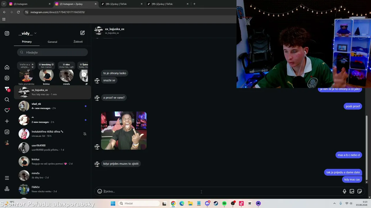Click the Hledejte search field
This screenshot has width=371, height=208.
pos(52,52)
